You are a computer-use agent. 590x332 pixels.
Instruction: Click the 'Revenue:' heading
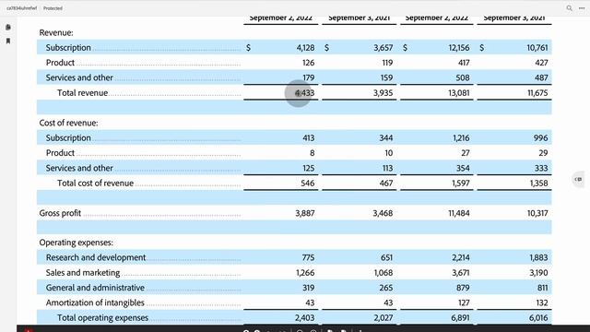pyautogui.click(x=56, y=33)
